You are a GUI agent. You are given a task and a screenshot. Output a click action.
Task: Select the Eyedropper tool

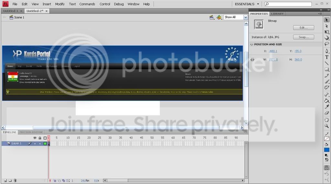point(326,107)
